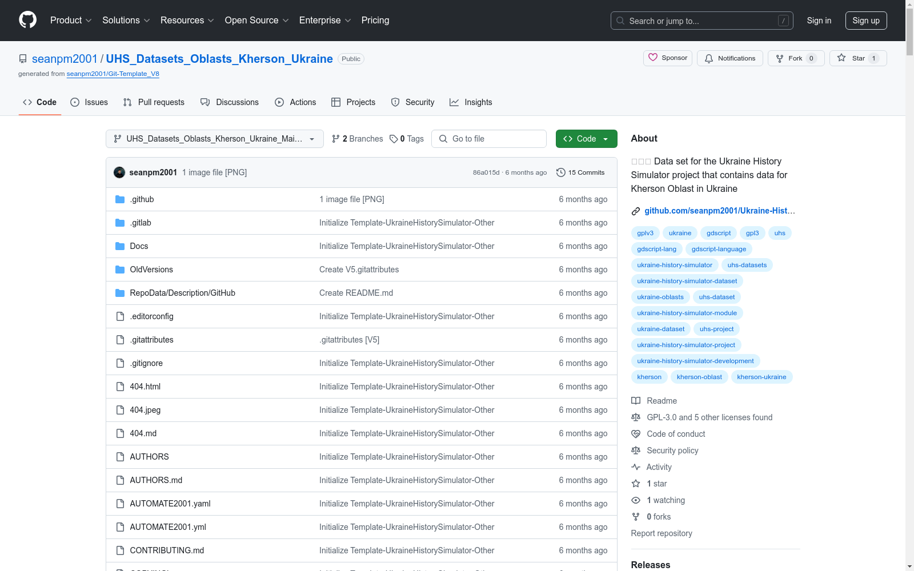Switch to the Security tab

pyautogui.click(x=412, y=102)
